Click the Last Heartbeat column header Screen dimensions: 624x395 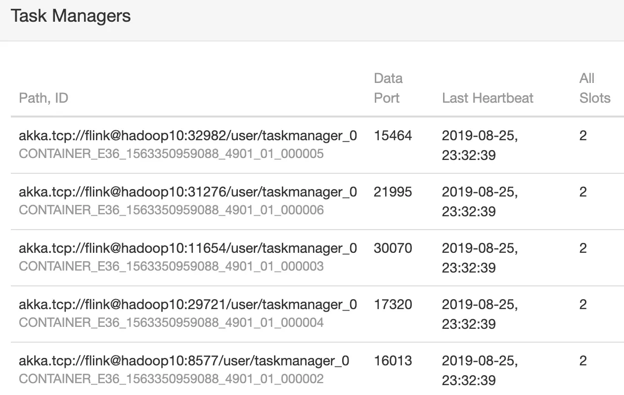(x=488, y=98)
